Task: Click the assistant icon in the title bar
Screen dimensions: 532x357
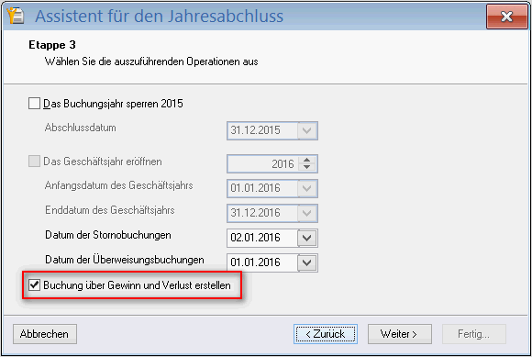Action: point(16,16)
